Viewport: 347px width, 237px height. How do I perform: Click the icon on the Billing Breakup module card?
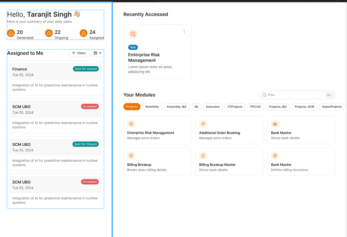tap(131, 156)
